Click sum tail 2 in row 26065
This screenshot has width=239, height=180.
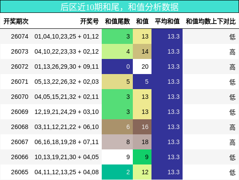coord(117,172)
